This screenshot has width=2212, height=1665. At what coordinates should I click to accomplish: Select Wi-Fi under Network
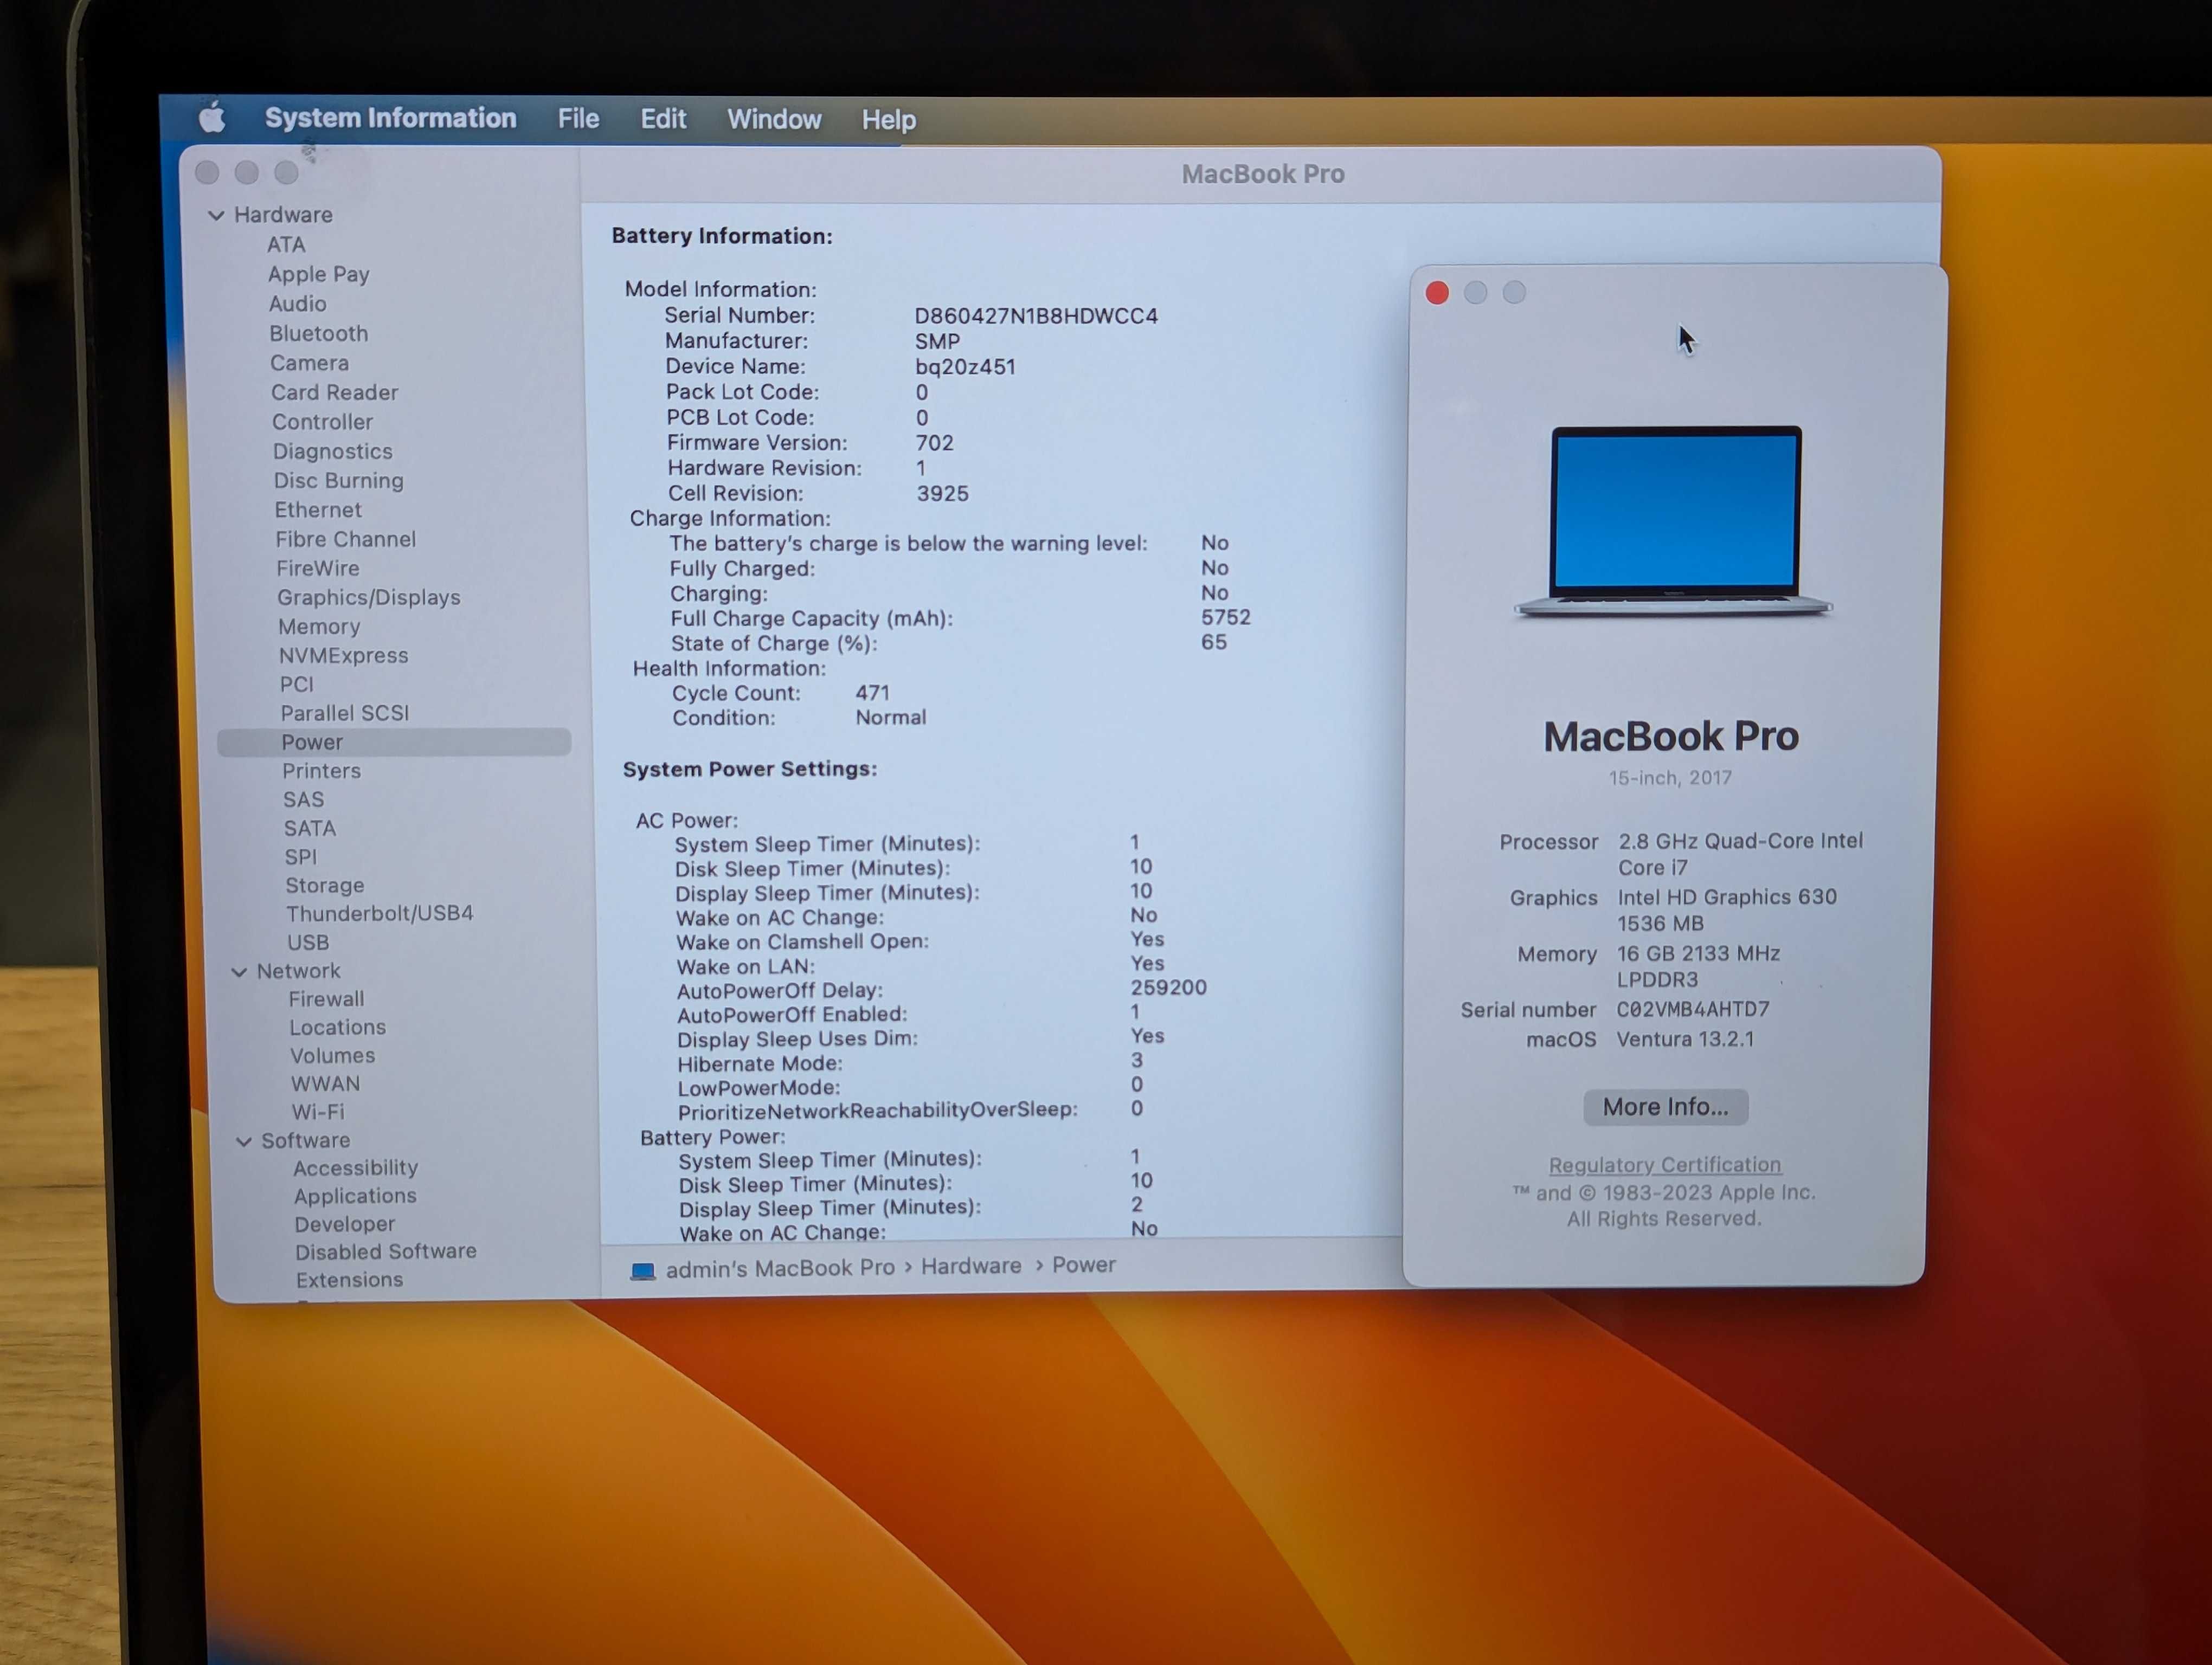coord(317,1111)
